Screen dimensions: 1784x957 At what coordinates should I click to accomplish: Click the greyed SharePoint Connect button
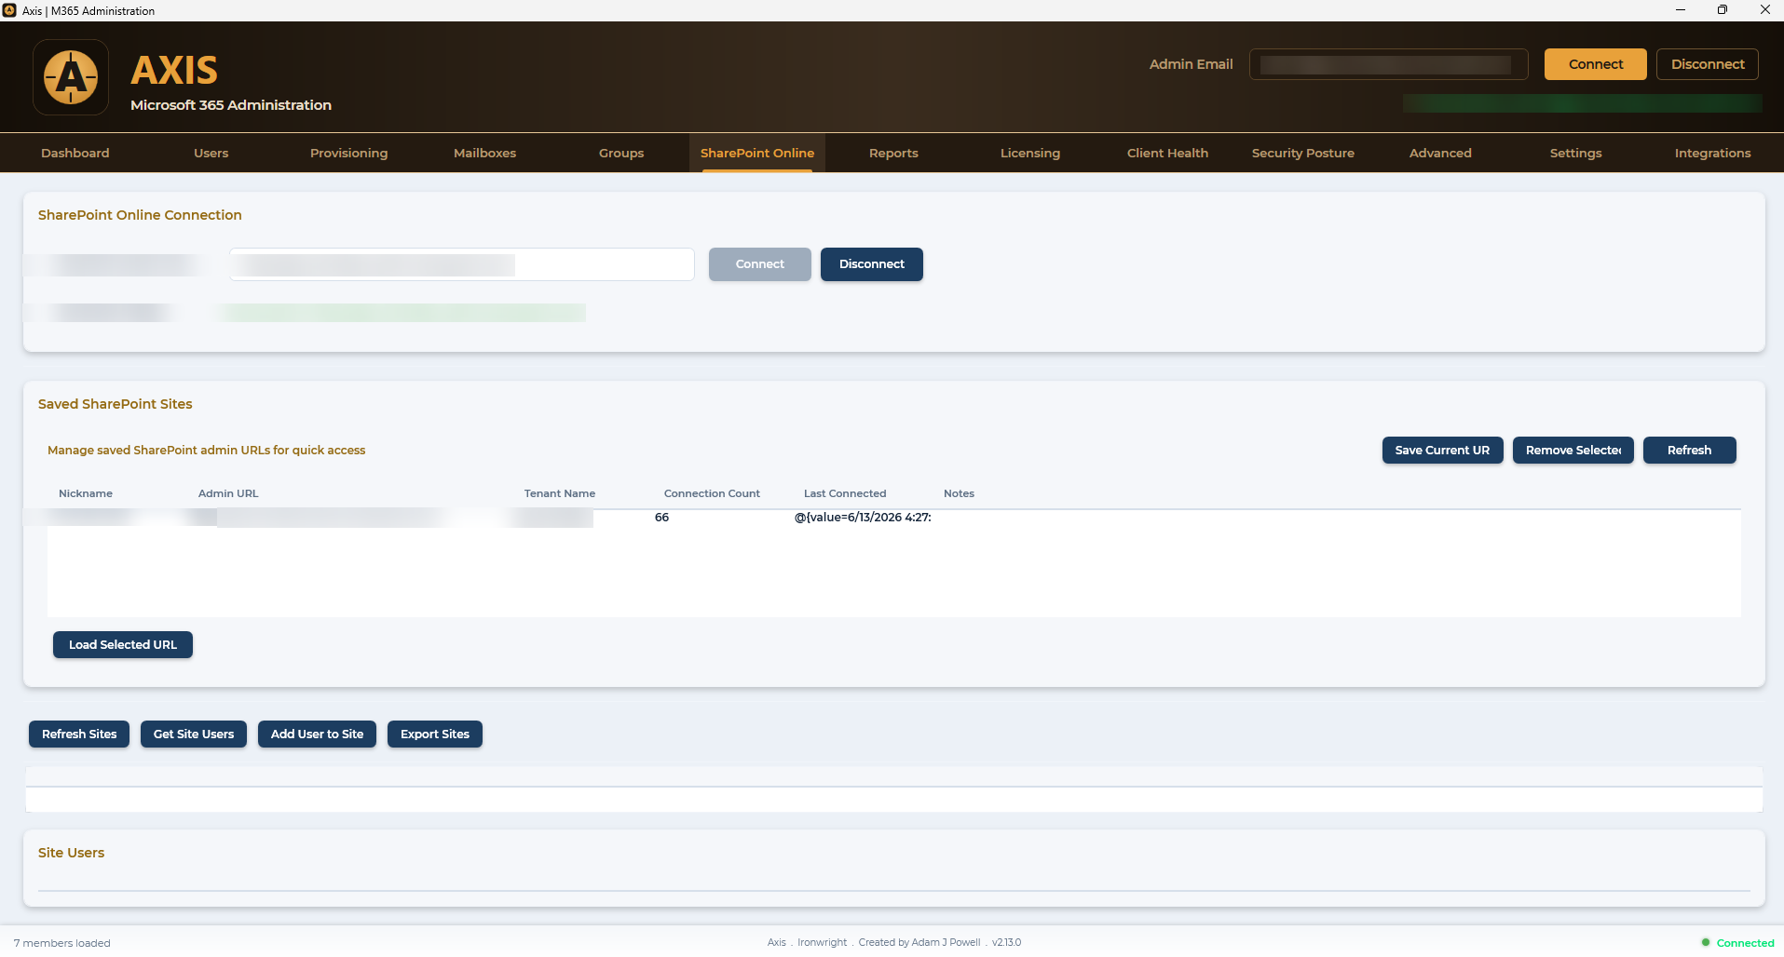tap(760, 264)
